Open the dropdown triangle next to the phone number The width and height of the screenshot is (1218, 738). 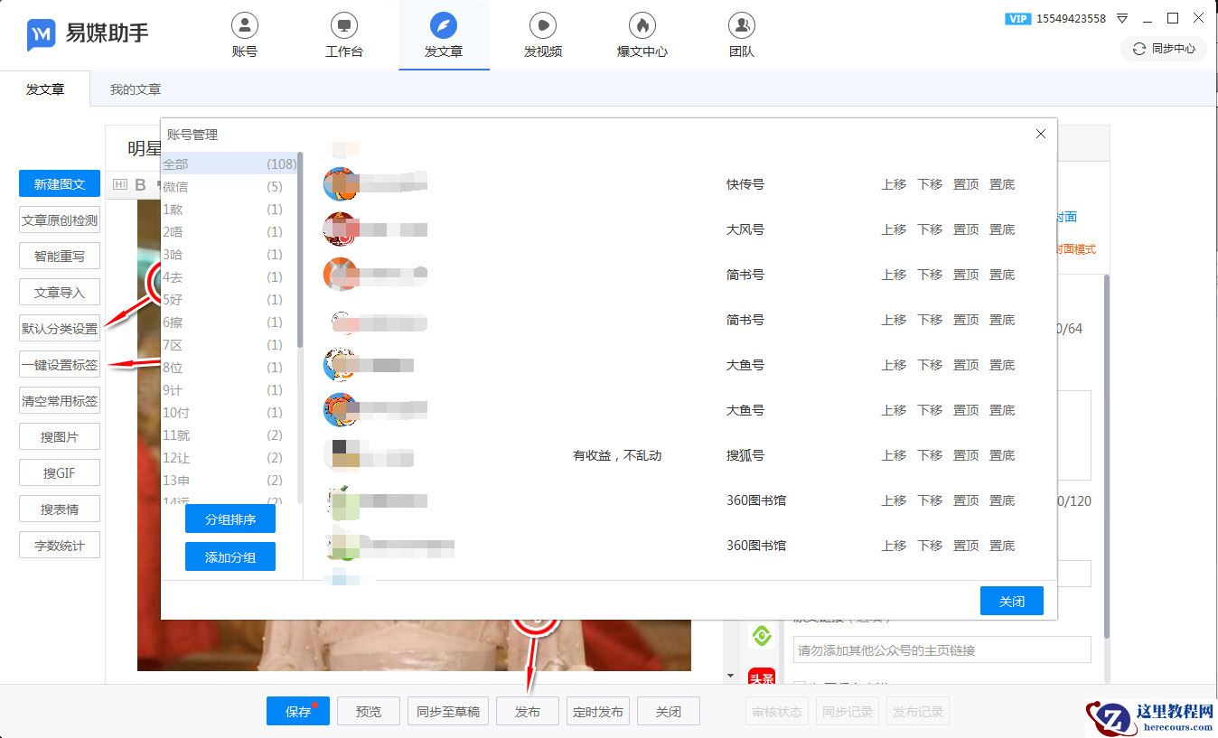click(x=1122, y=18)
